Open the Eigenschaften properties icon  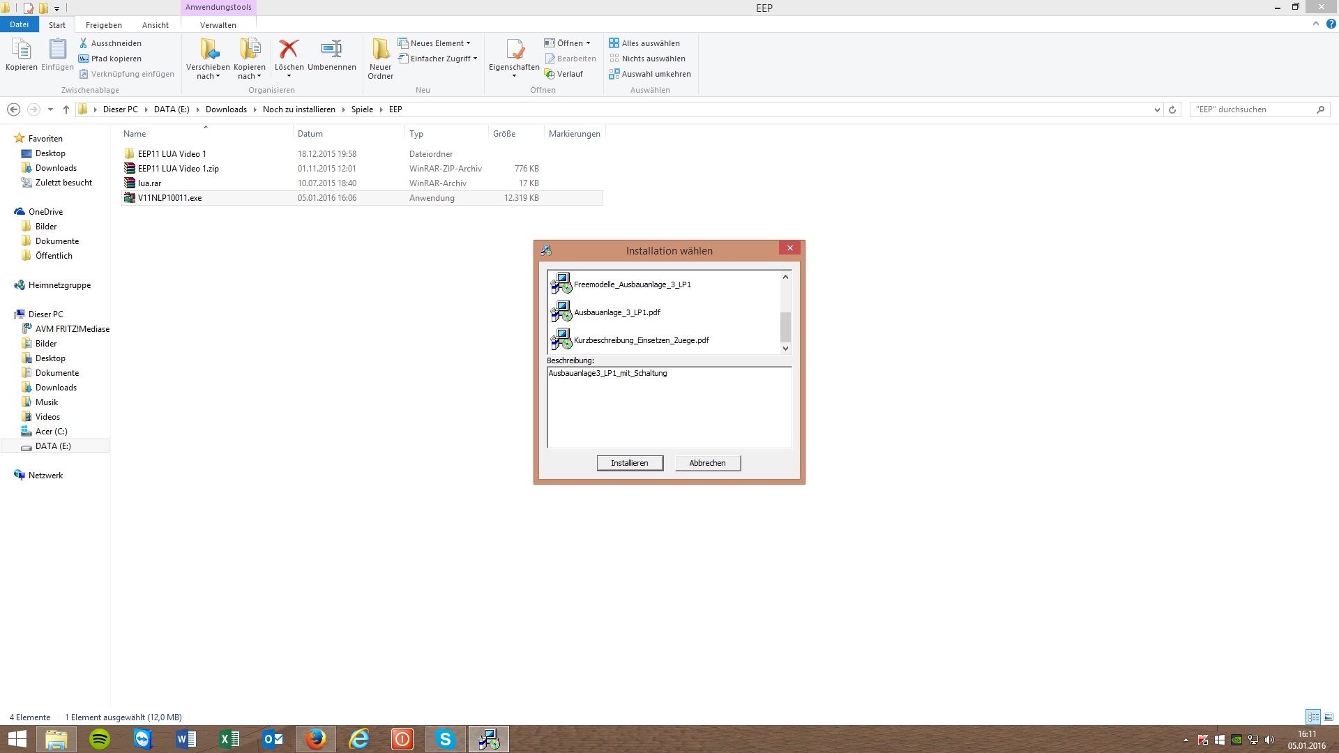514,50
